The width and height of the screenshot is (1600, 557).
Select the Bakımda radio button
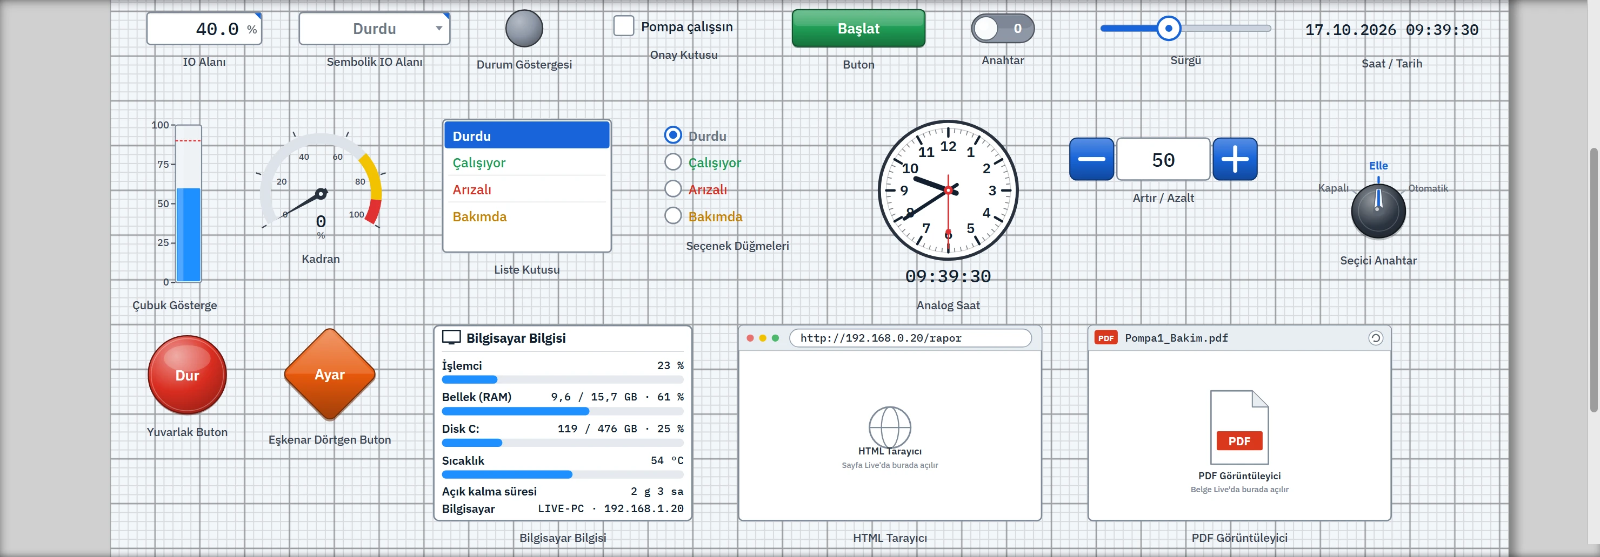click(x=672, y=216)
